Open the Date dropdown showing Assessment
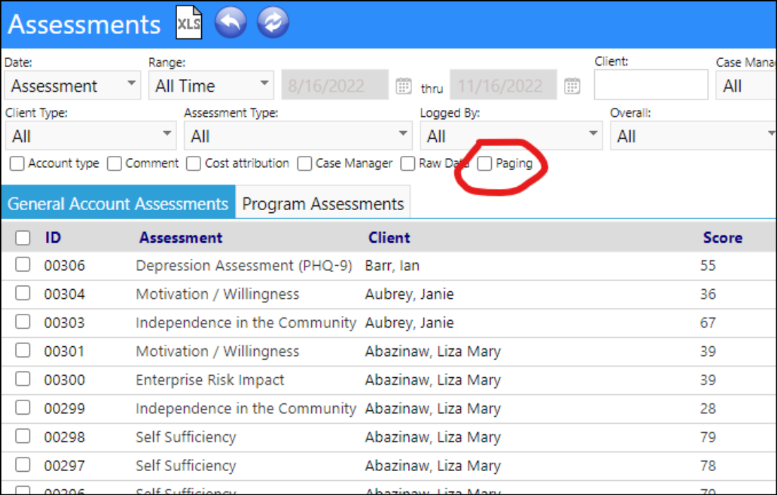 73,85
